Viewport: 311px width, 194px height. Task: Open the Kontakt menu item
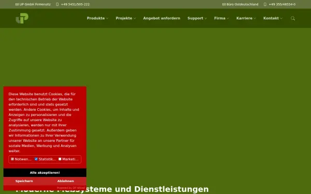[271, 18]
